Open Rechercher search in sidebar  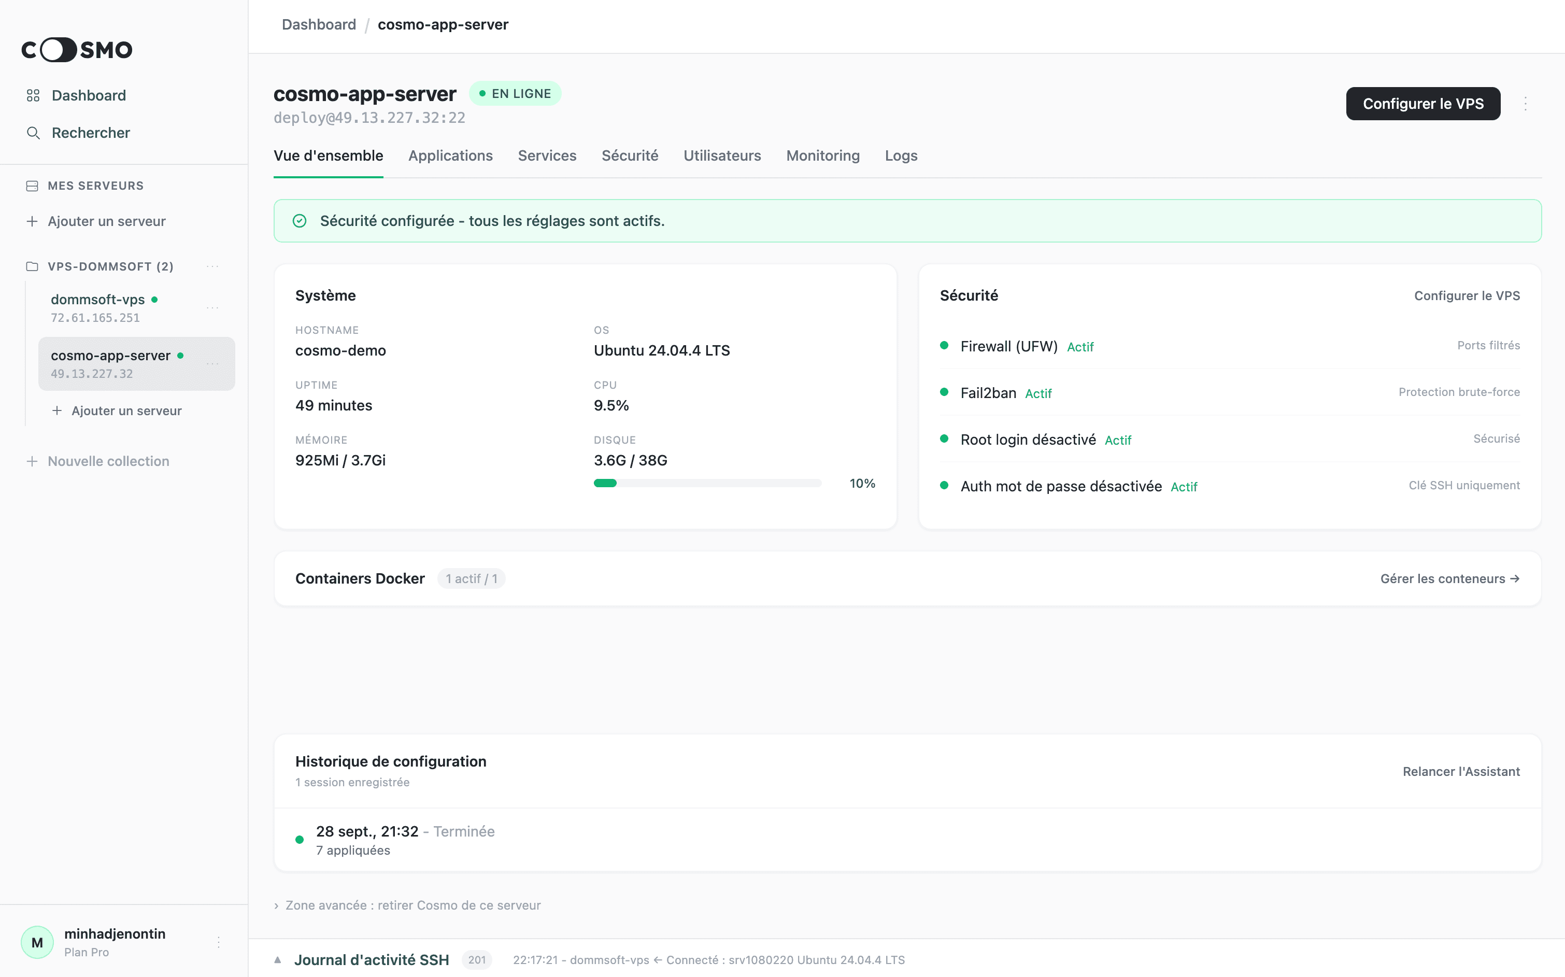pyautogui.click(x=78, y=133)
